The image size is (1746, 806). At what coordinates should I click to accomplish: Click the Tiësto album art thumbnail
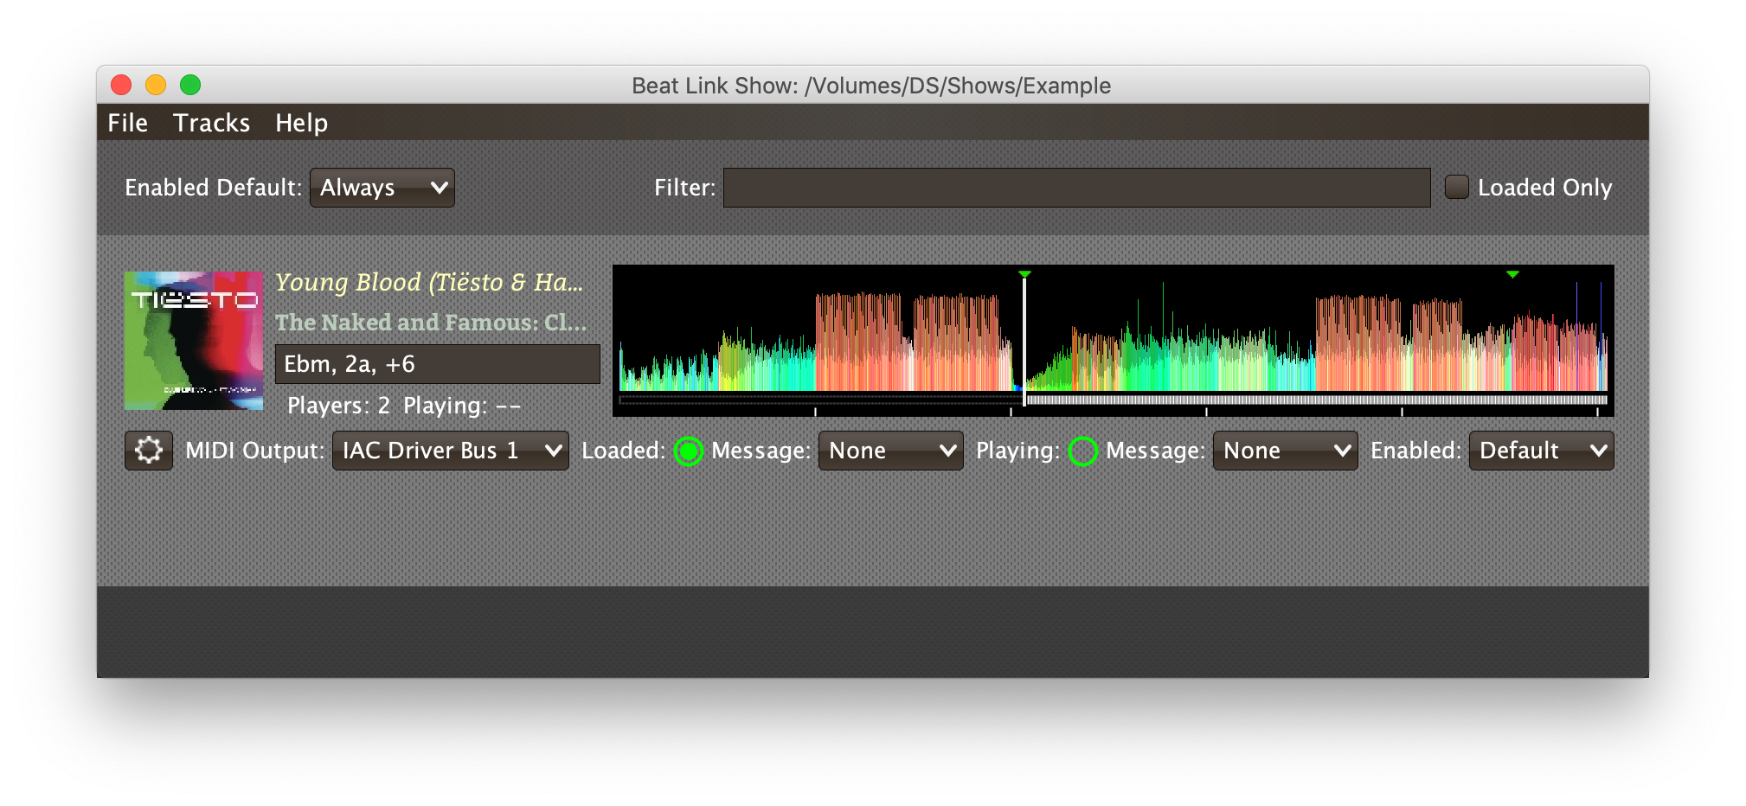[x=194, y=341]
